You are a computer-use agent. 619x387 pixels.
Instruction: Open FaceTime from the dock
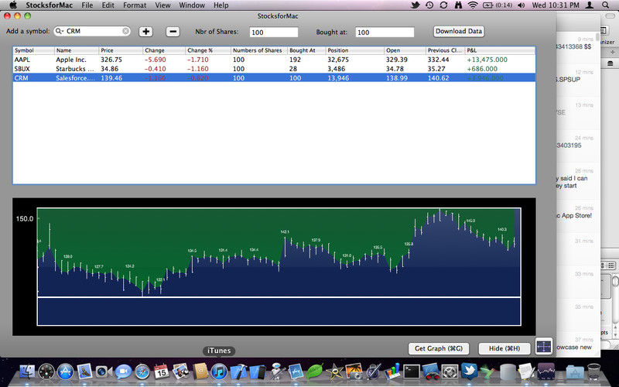[x=104, y=372]
